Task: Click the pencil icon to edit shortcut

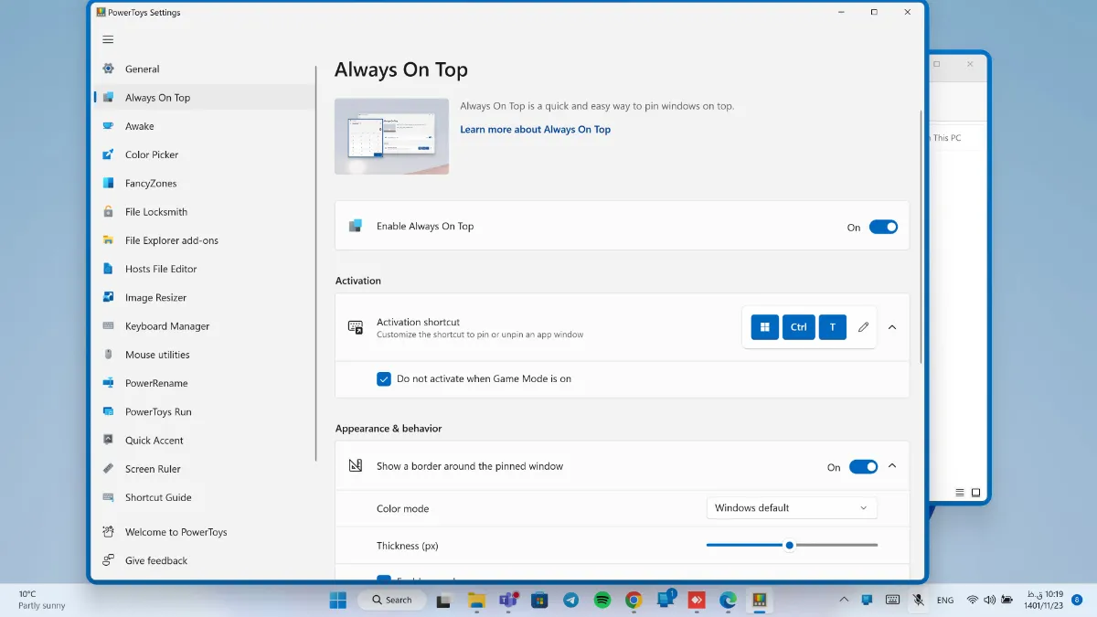Action: (x=863, y=327)
